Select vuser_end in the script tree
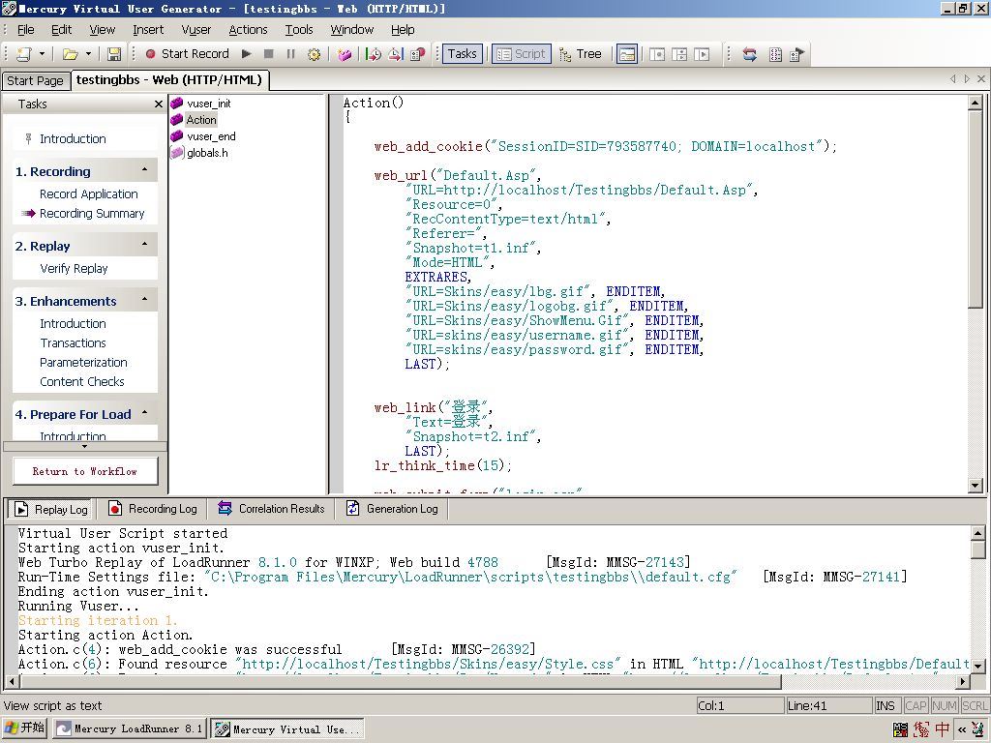 tap(211, 136)
